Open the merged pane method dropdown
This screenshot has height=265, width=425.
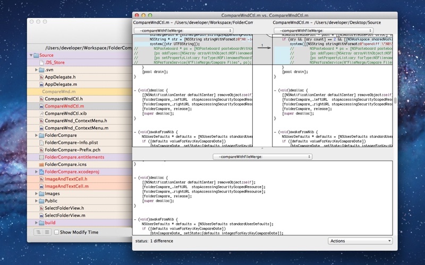[x=262, y=156]
